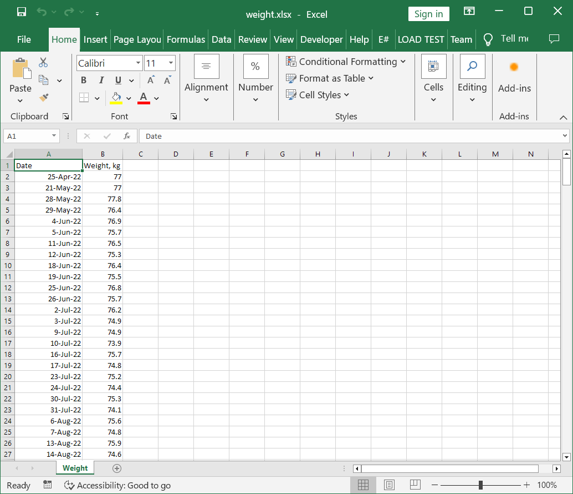573x494 pixels.
Task: Click the Redo arrow icon
Action: [x=69, y=12]
